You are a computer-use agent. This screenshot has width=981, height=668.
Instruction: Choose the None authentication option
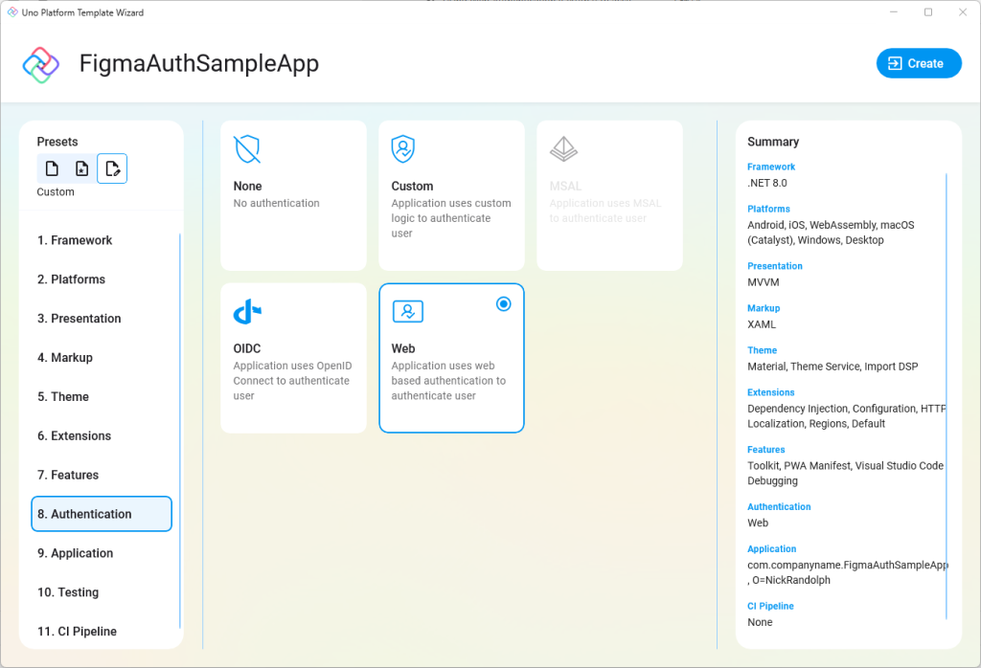293,195
